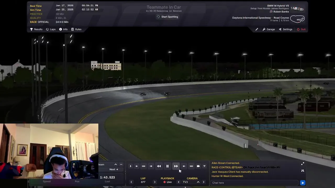Click the video camera icon
Viewport: 335px width, 188px height.
tap(198, 166)
